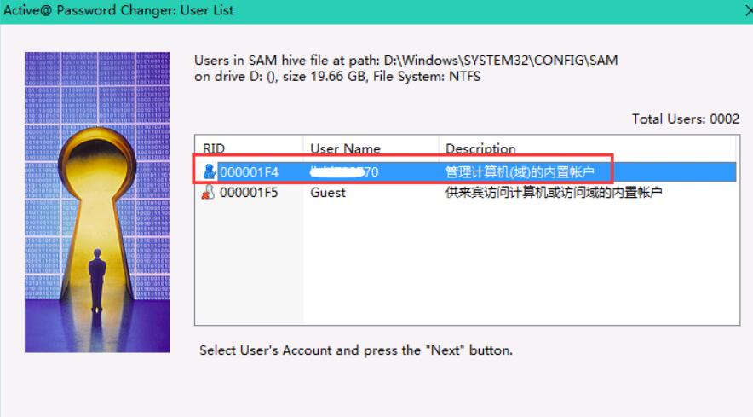Image resolution: width=753 pixels, height=417 pixels.
Task: Select the user name ending in 70
Action: pos(344,171)
